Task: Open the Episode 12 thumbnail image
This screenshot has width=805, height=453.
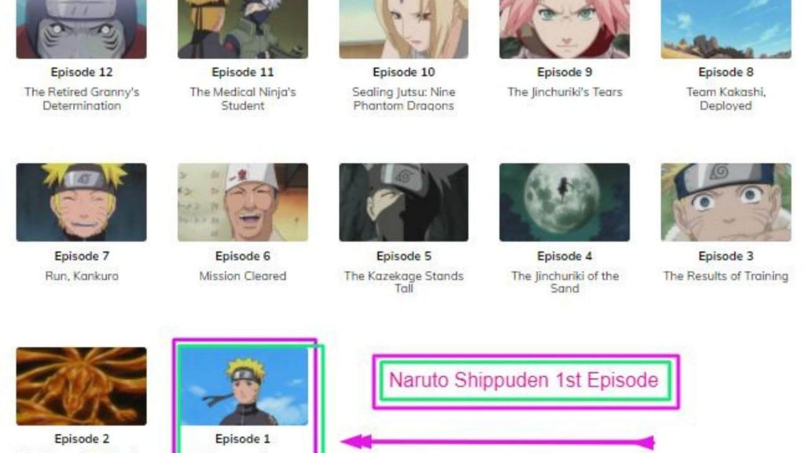Action: point(81,29)
